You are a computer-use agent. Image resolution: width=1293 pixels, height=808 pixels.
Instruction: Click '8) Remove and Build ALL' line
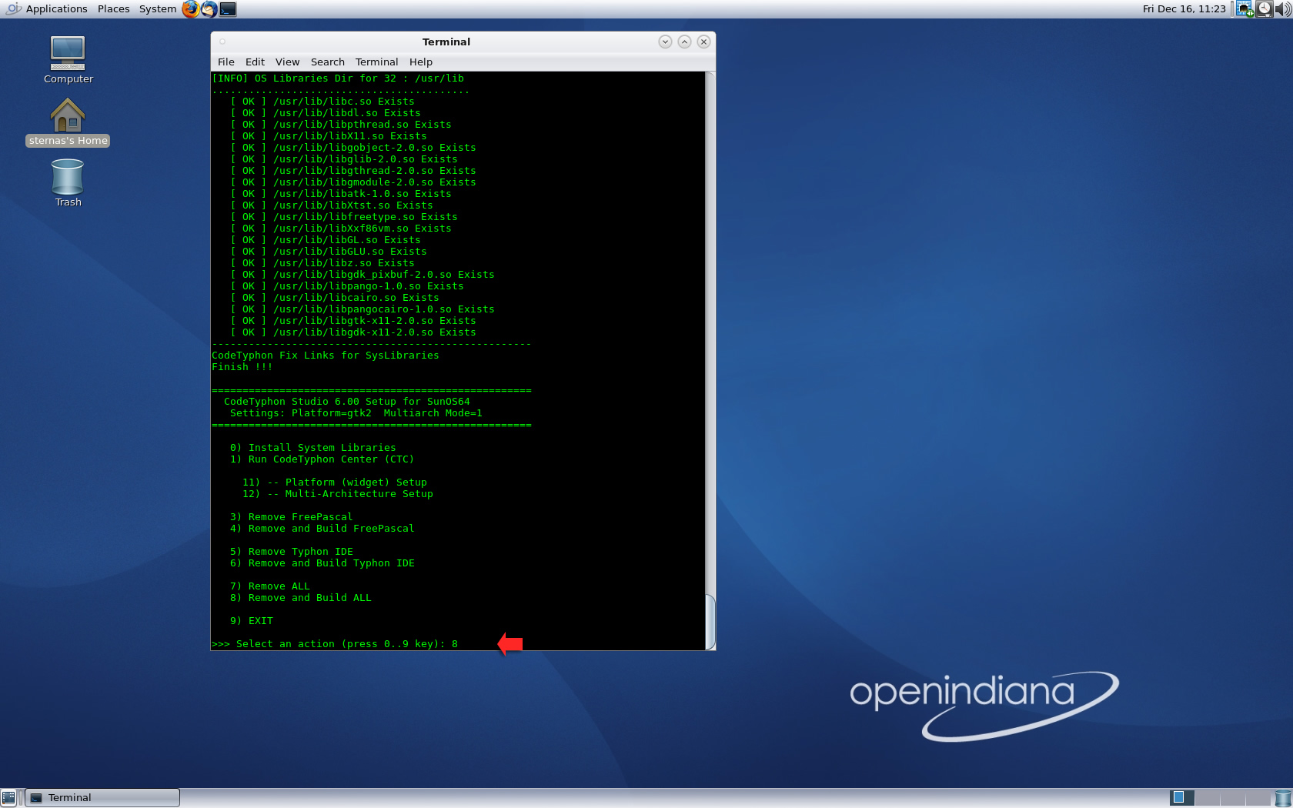pos(300,598)
